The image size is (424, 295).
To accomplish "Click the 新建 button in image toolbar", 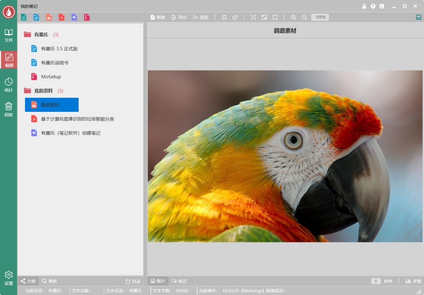I will coord(158,17).
